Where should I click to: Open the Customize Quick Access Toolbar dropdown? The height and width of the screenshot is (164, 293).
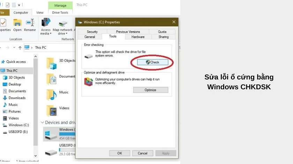19,5
